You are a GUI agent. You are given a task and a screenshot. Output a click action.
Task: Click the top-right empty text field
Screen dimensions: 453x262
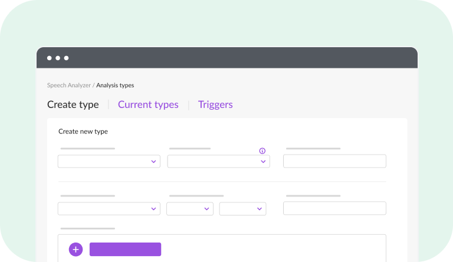(334, 161)
